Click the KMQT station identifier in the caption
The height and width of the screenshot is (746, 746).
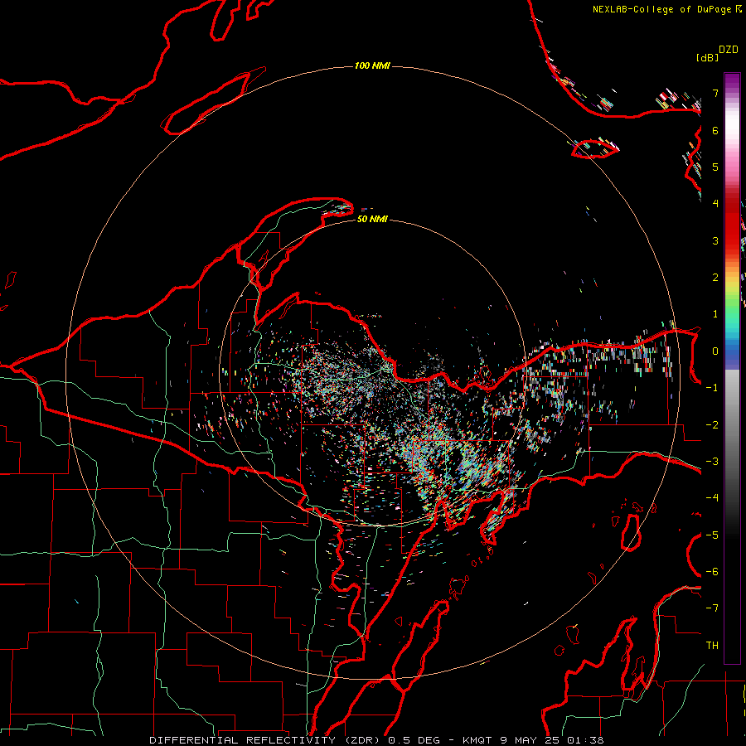coord(477,740)
